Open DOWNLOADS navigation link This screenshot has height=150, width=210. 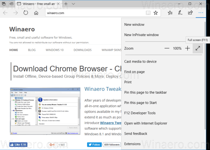[83, 50]
